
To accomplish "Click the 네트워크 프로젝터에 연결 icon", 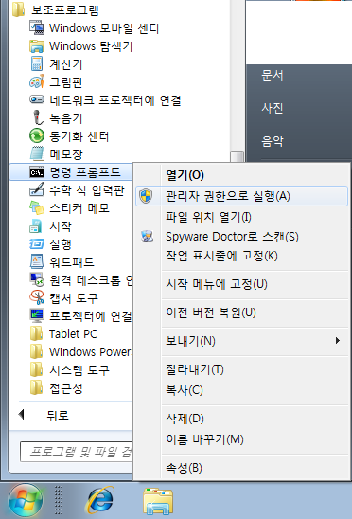I will pos(37,99).
